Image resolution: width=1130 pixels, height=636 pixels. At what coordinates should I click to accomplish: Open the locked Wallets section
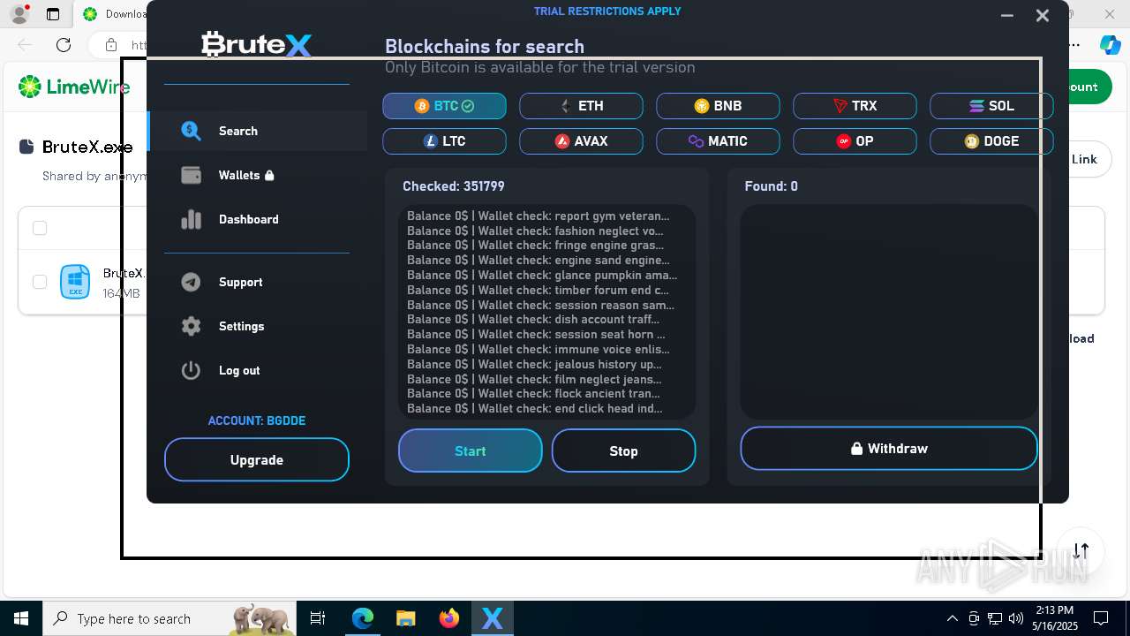point(257,175)
